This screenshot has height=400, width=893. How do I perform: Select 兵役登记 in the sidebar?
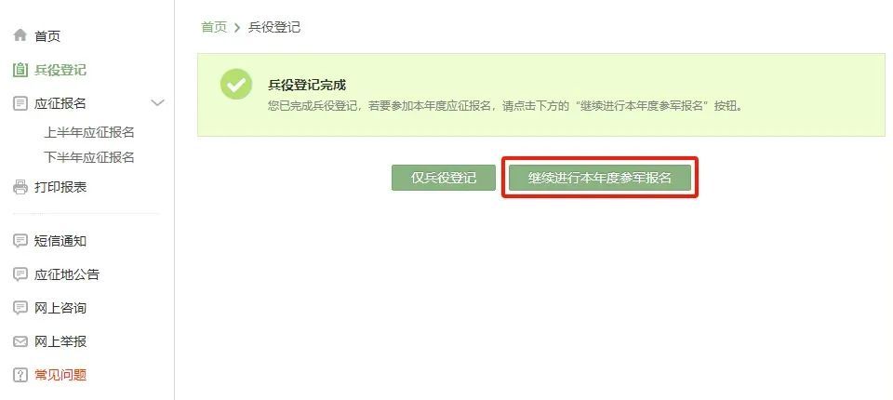tap(60, 70)
